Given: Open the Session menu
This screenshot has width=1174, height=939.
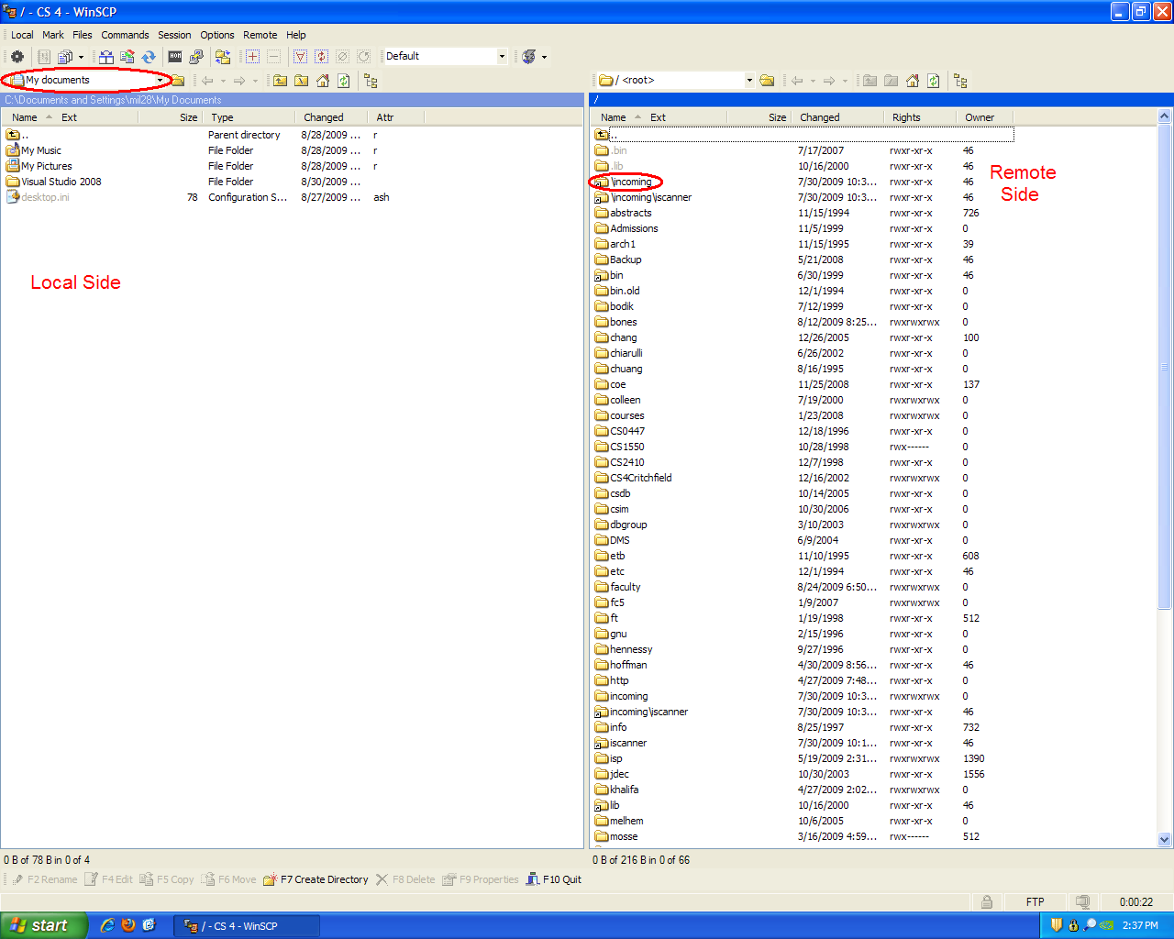Looking at the screenshot, I should tap(174, 35).
